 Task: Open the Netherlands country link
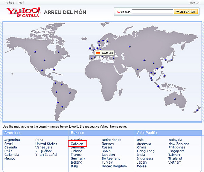[x=112, y=140]
